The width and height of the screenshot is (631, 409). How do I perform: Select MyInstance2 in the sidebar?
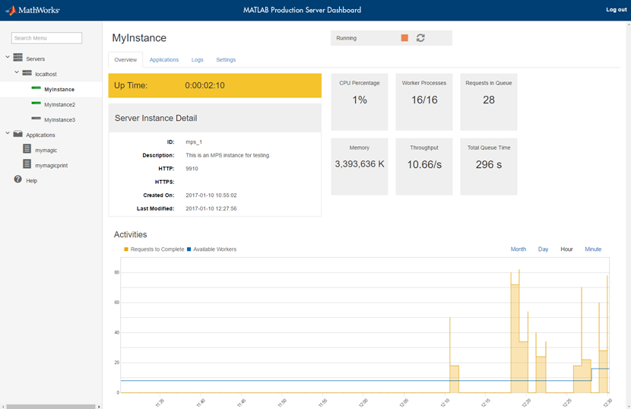pos(59,105)
